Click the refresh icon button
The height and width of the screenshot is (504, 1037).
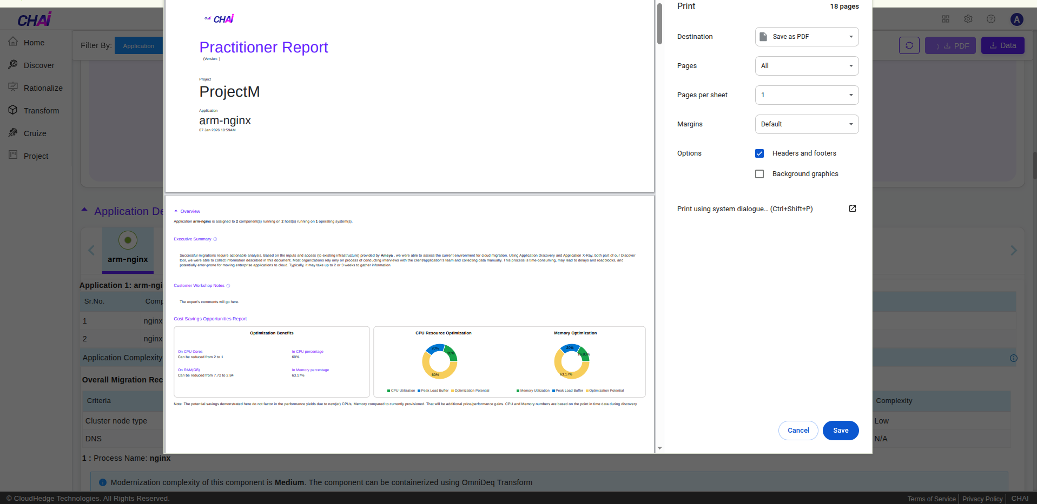(909, 45)
